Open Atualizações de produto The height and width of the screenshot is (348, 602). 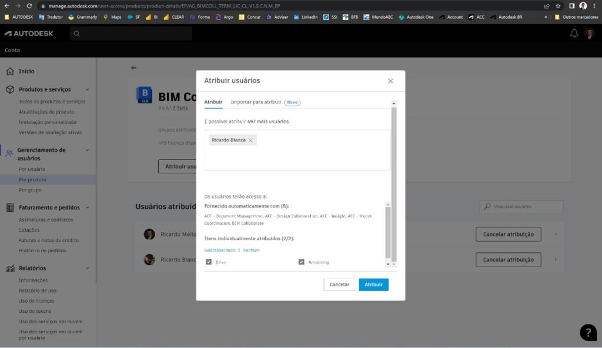(46, 112)
